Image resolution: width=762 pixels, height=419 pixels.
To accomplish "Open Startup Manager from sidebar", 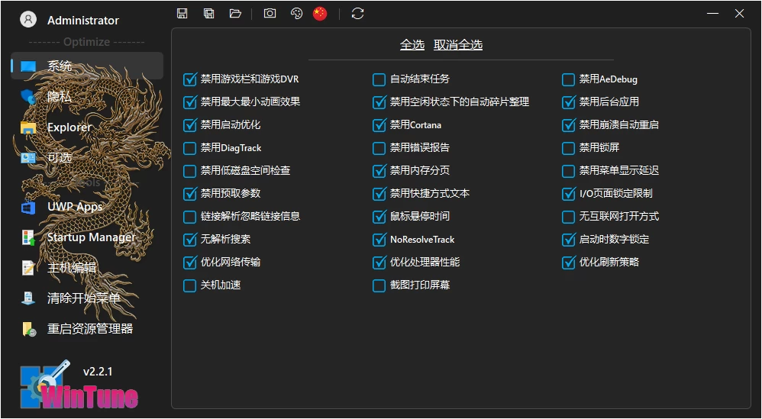I will click(x=90, y=237).
